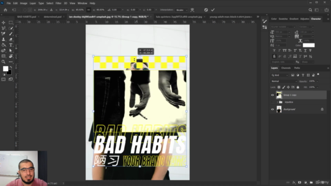
Task: Open the Window menu
Action: (x=82, y=4)
